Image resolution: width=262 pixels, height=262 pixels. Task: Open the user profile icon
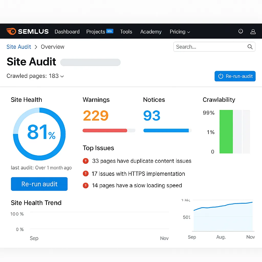pyautogui.click(x=253, y=31)
